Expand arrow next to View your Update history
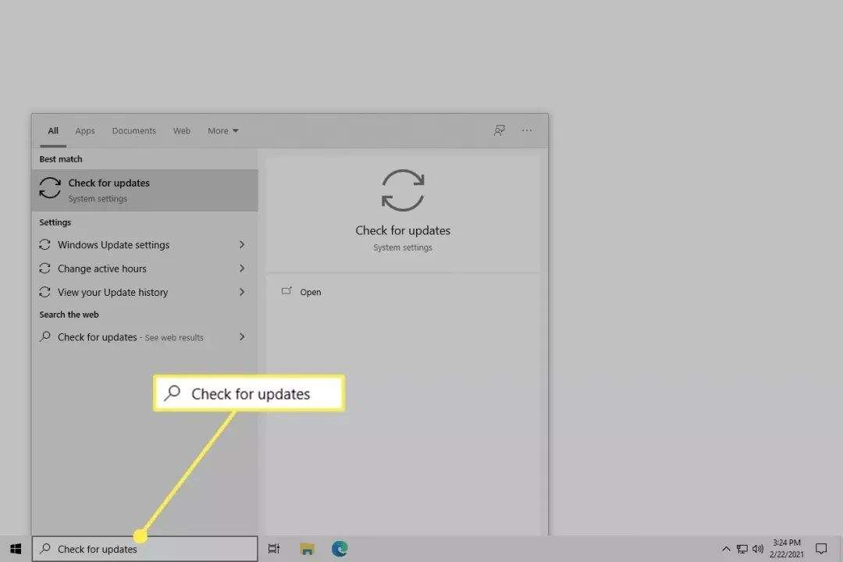Viewport: 843px width, 562px height. tap(242, 292)
